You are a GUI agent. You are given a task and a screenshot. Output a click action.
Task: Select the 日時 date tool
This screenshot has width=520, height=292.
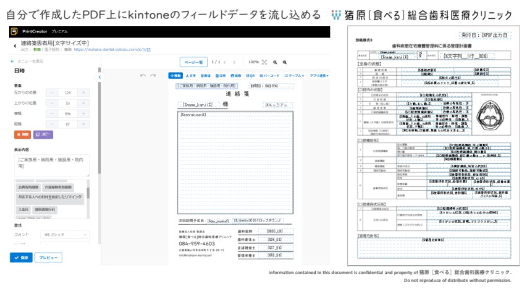(220, 76)
